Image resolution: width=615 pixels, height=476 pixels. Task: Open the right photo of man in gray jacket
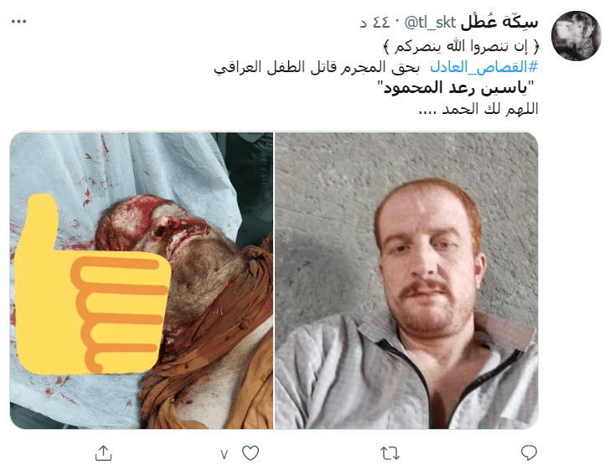pyautogui.click(x=406, y=280)
